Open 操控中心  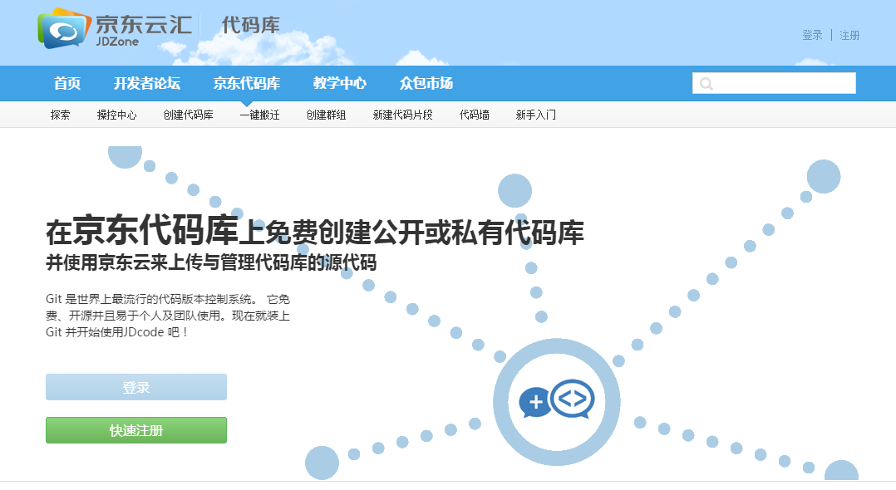[118, 115]
